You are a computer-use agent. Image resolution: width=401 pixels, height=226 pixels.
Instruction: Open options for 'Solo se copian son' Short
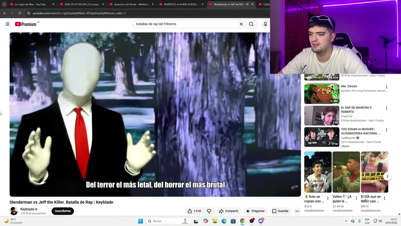click(328, 198)
